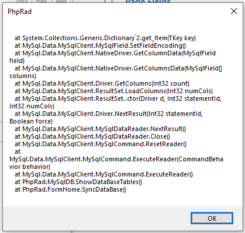Screen dimensions: 245x233
Task: Click the MySqlDataReader.NextResult() line
Action: click(100, 129)
